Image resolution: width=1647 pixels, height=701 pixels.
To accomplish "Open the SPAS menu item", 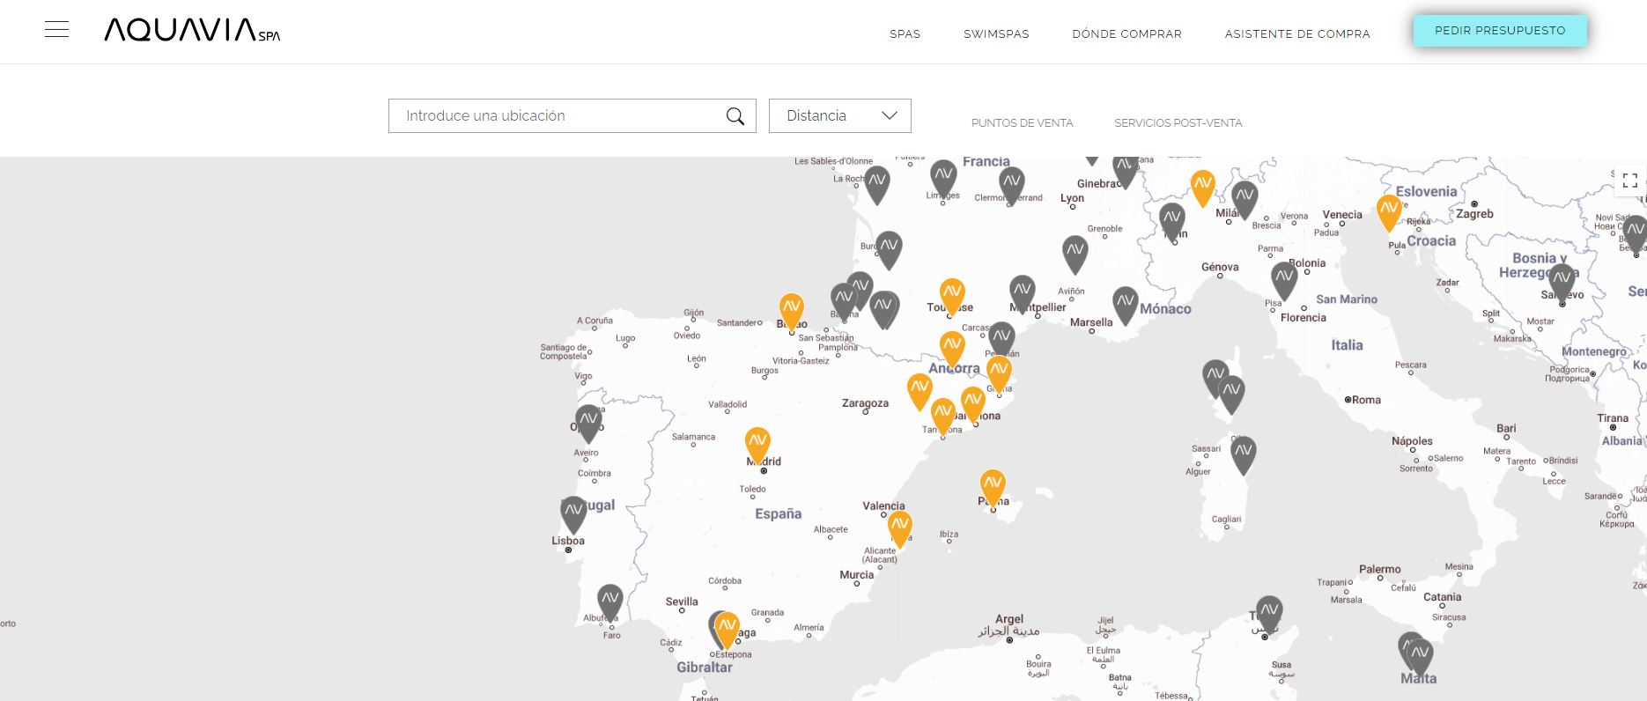I will pyautogui.click(x=905, y=33).
